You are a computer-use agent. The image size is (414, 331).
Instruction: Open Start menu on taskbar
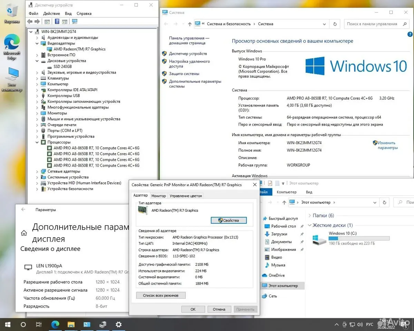tap(7, 324)
